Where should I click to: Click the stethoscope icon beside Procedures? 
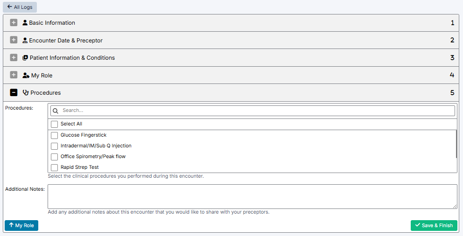[26, 93]
